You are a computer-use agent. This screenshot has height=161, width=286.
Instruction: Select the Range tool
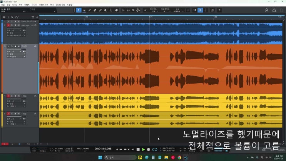click(84, 10)
